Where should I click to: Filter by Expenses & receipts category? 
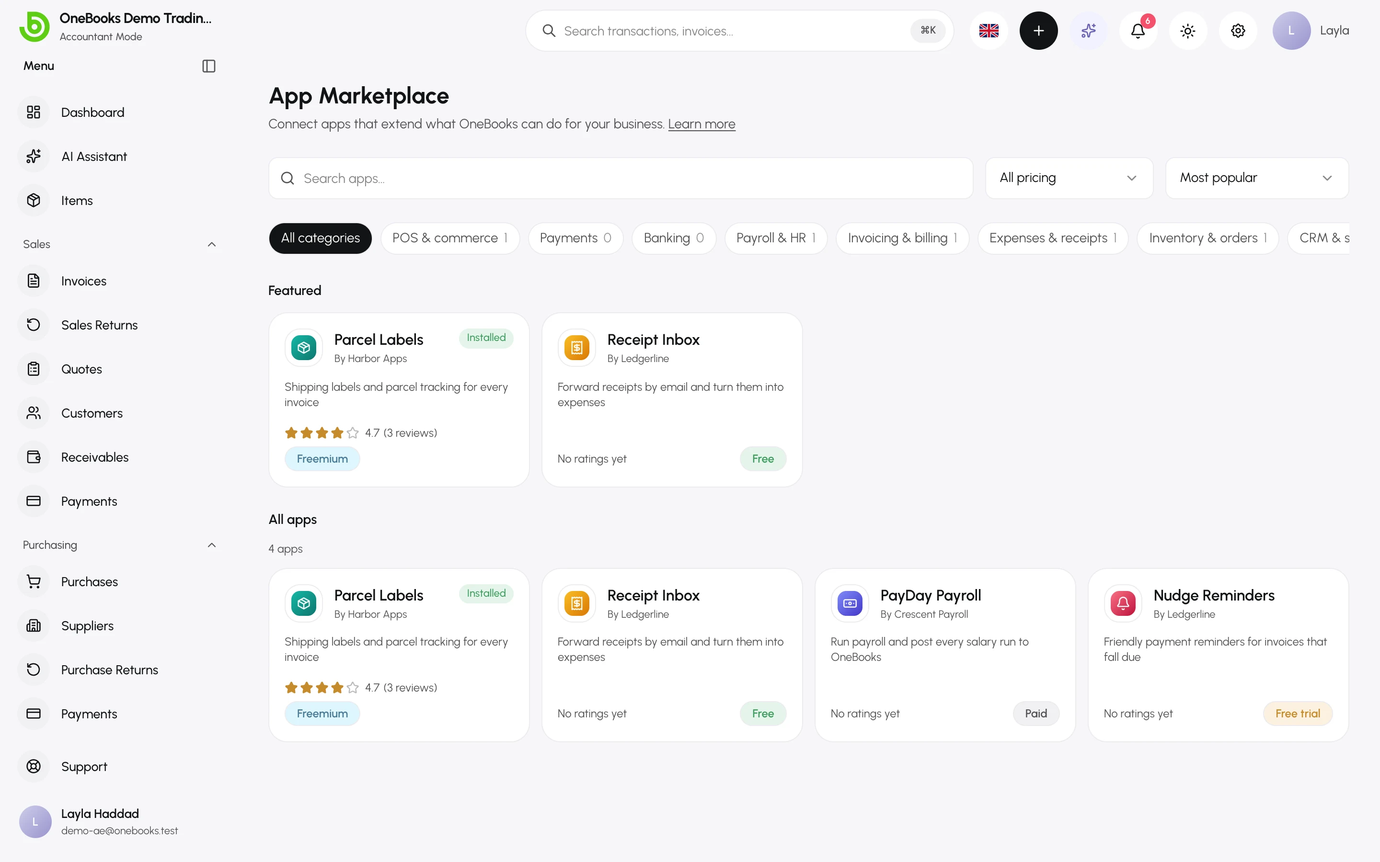point(1053,238)
